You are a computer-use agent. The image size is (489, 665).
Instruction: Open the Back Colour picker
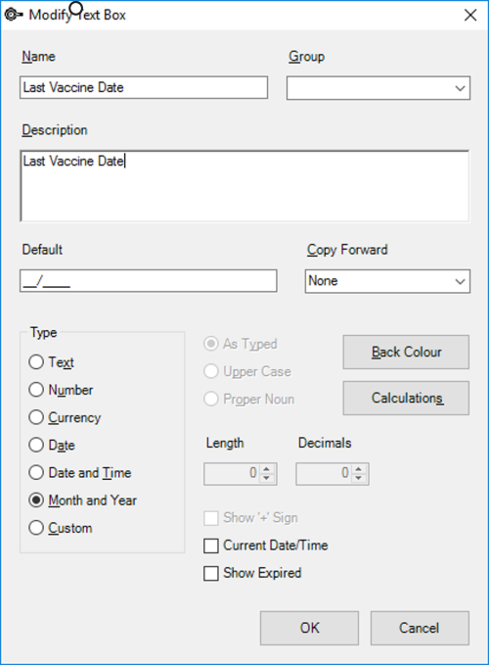[x=406, y=352]
